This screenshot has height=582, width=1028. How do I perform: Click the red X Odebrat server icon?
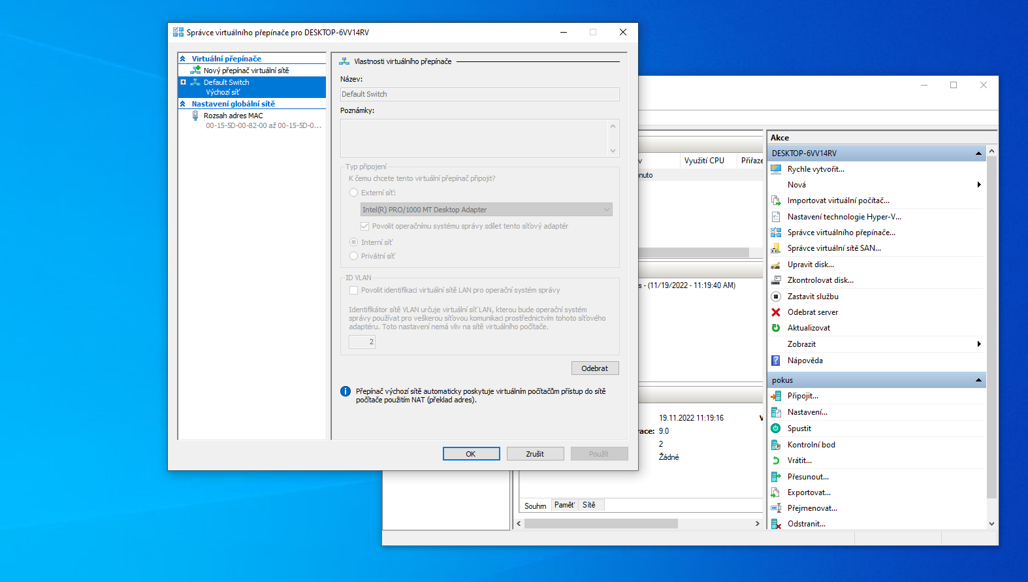(776, 312)
